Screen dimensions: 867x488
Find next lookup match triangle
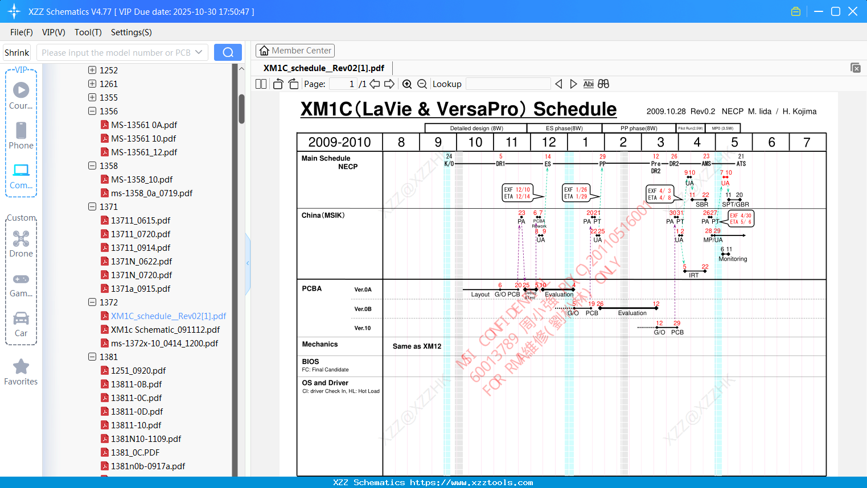coord(573,84)
